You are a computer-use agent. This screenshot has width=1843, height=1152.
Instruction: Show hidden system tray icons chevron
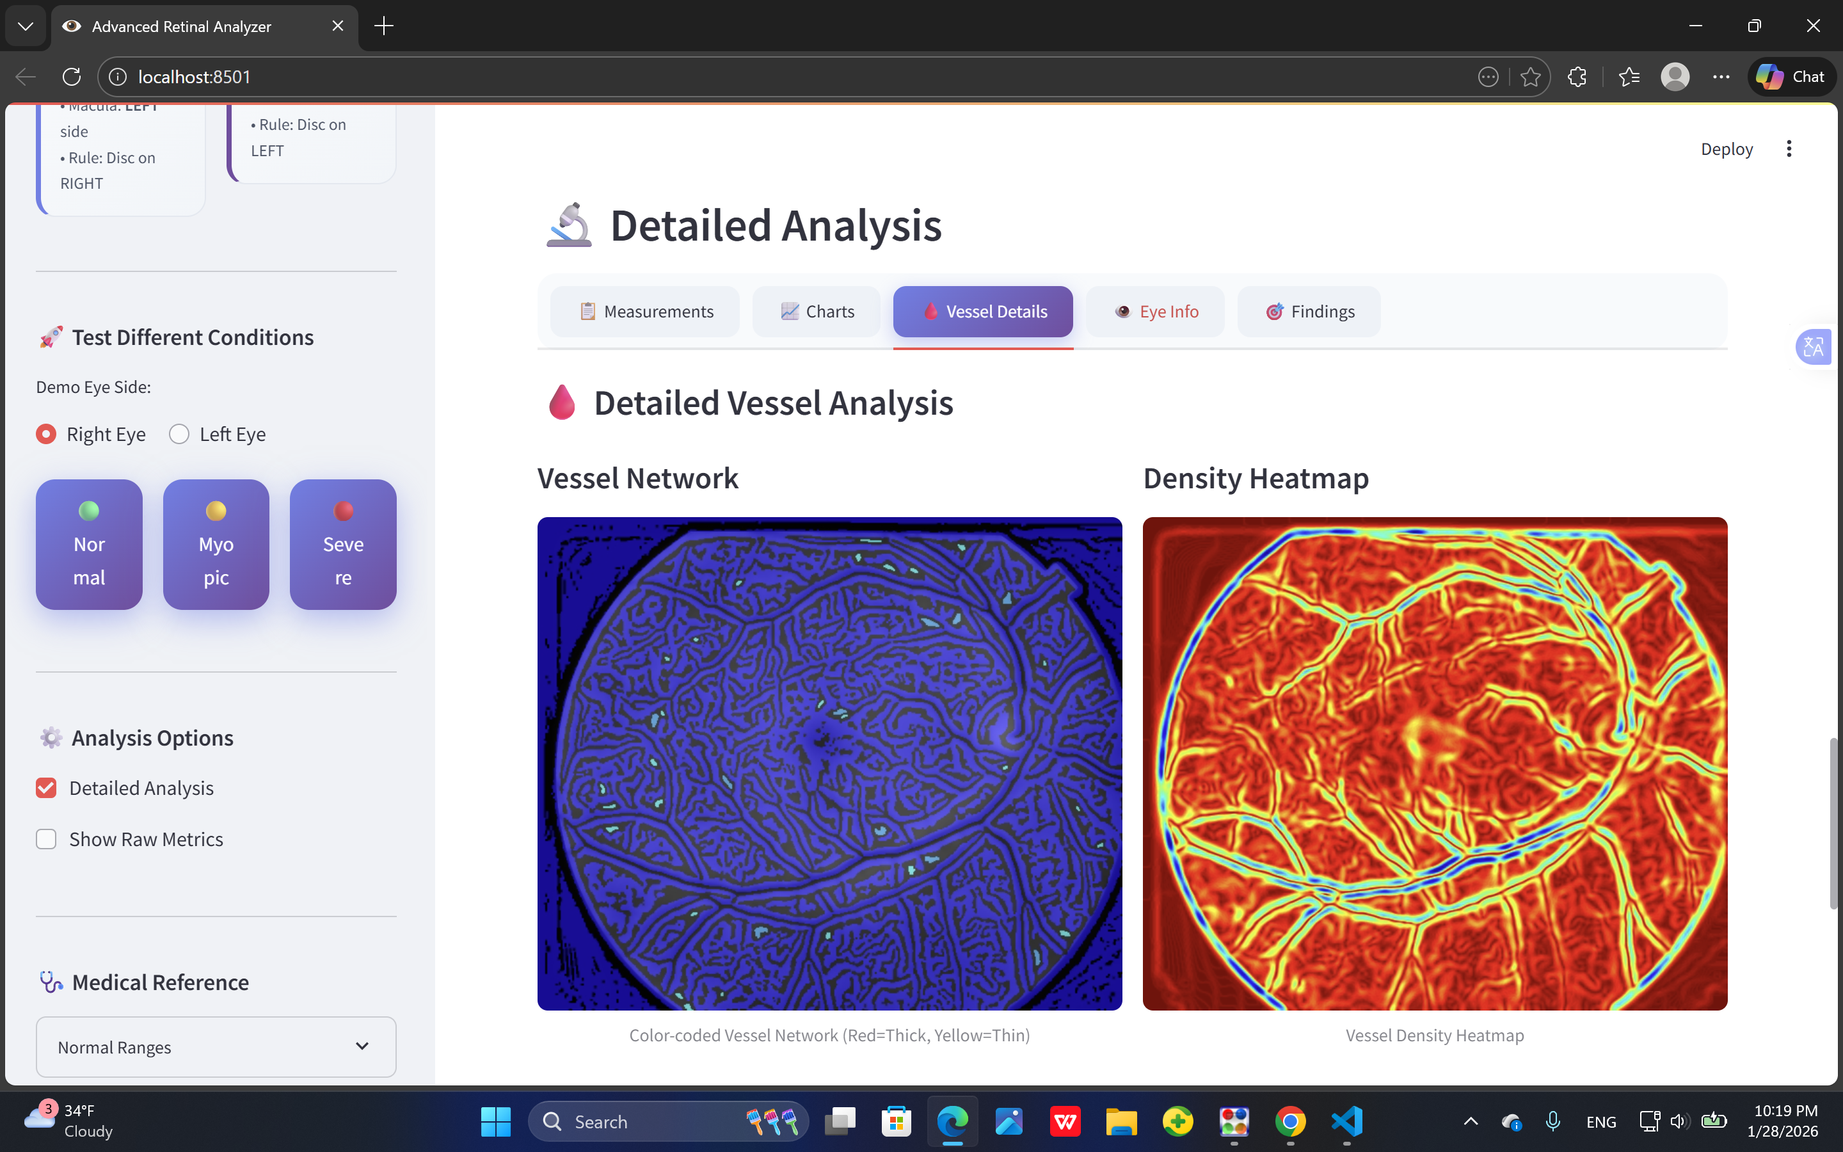click(x=1471, y=1121)
